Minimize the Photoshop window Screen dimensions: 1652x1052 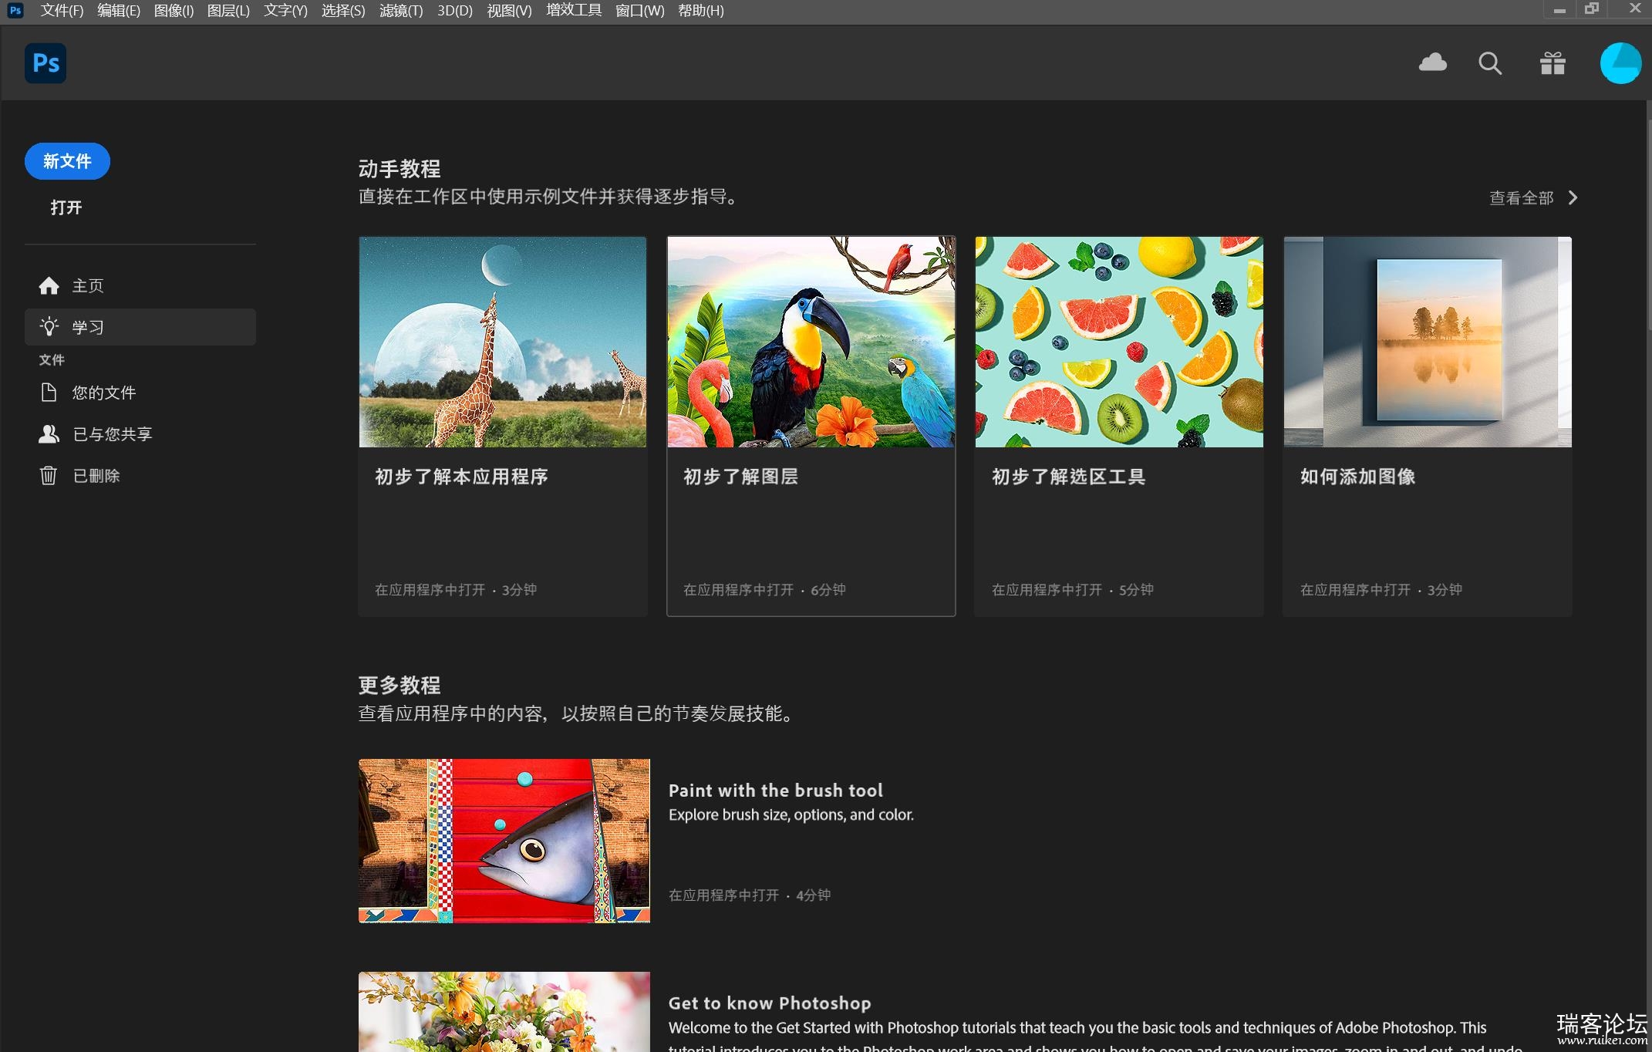[1559, 10]
